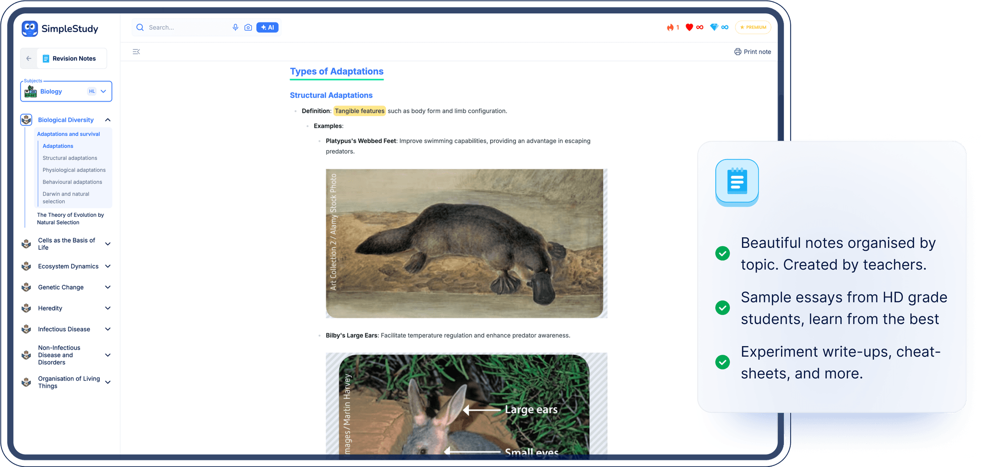Expand the Ecosystem Dynamics chapter
Viewport: 982px width, 467px height.
click(107, 266)
